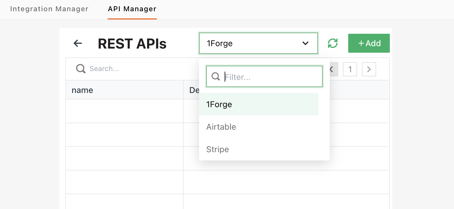
Task: Click the search magnifier in the Search bar
Action: tap(81, 69)
